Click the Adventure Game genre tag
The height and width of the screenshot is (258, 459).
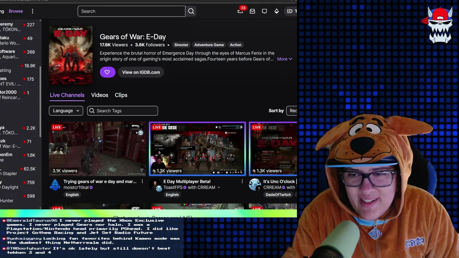coord(209,45)
